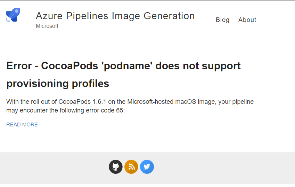Click 'does not support' in the headline
Viewport: 295px width, 187px height.
[x=198, y=66]
